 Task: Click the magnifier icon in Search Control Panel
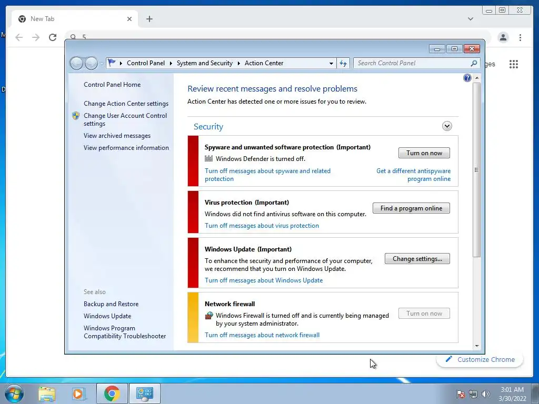[x=474, y=63]
